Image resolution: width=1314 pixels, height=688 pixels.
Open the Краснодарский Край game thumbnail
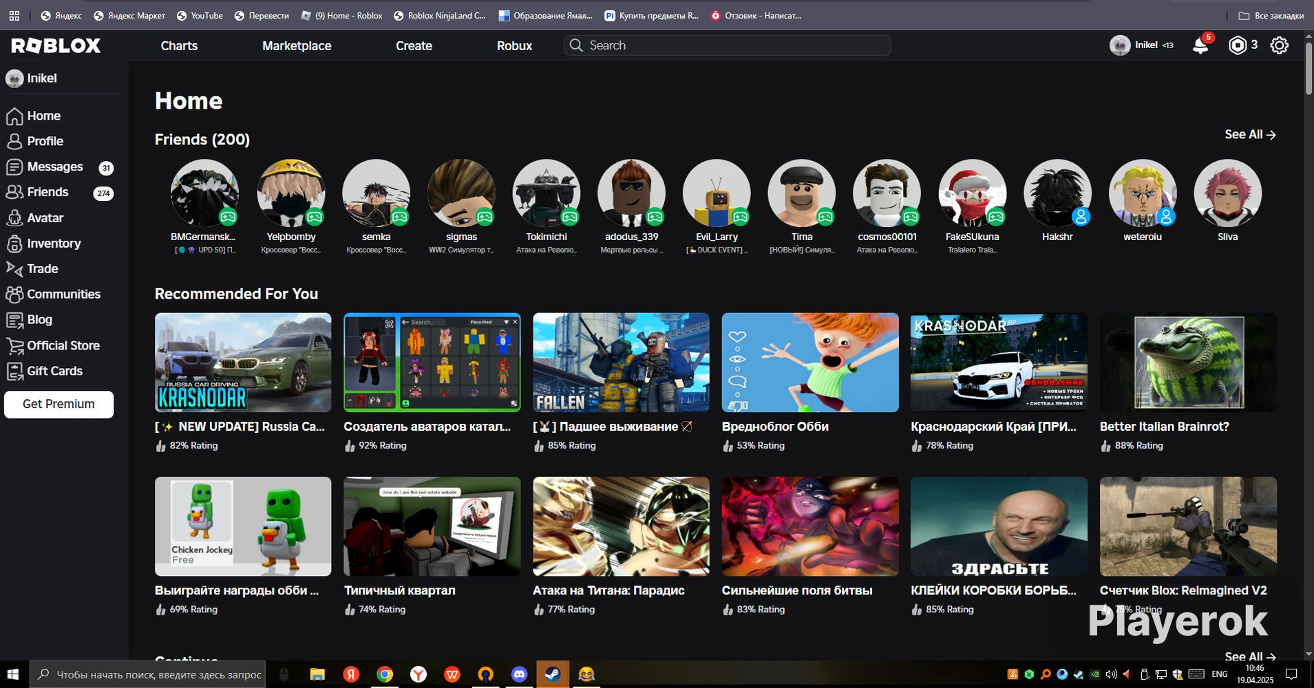999,363
